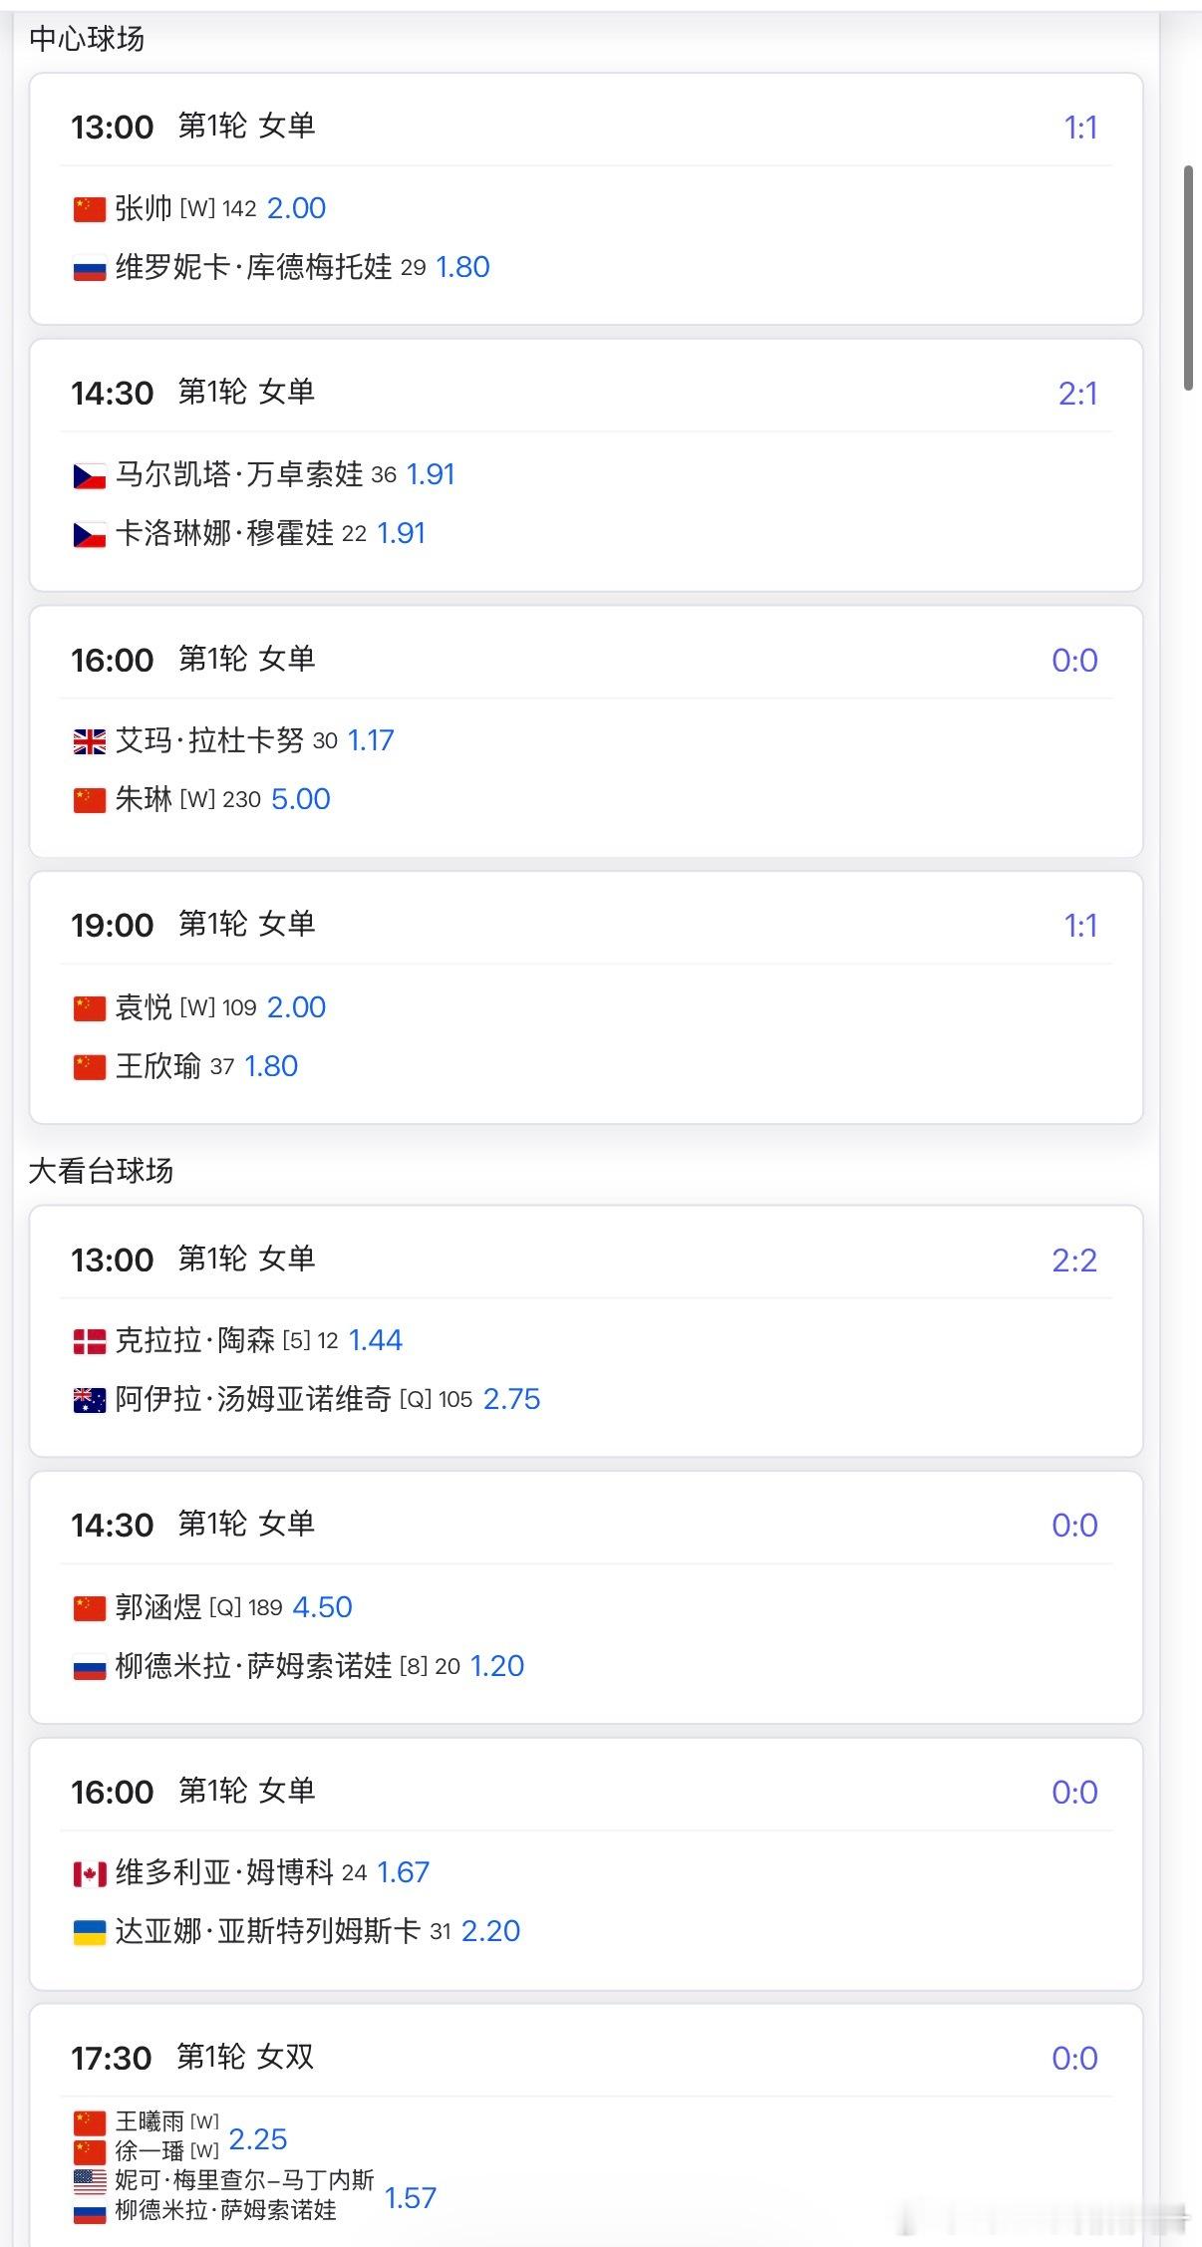Pick odds 1.44 for 克拉拉·陶森
The width and height of the screenshot is (1202, 2247).
375,1340
